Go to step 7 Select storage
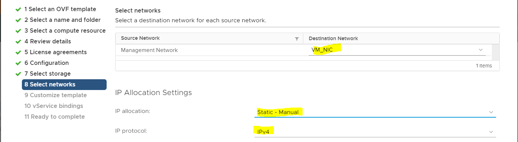Viewport: 518px width, 142px height. (48, 74)
